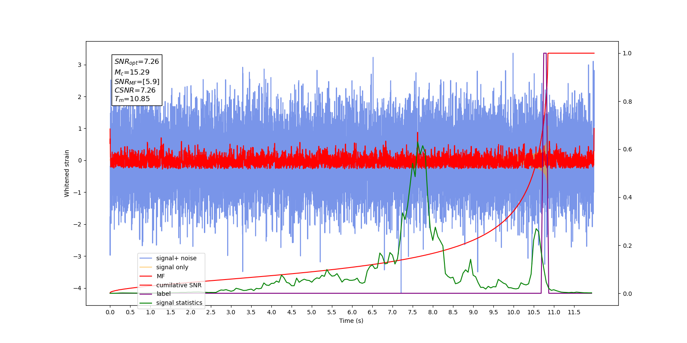This screenshot has height=343, width=687.
Task: Click the blue line swatch for signal+ noise
Action: (x=146, y=258)
